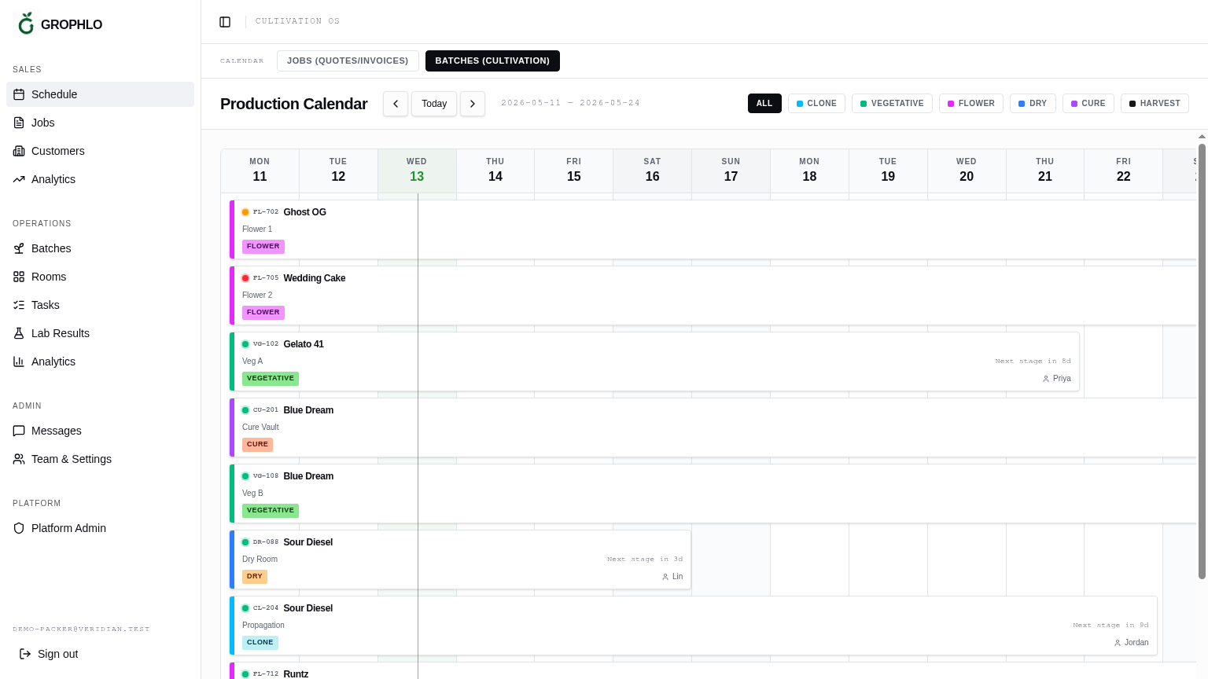
Task: Filter calendar by HARVEST stage
Action: click(x=1155, y=104)
